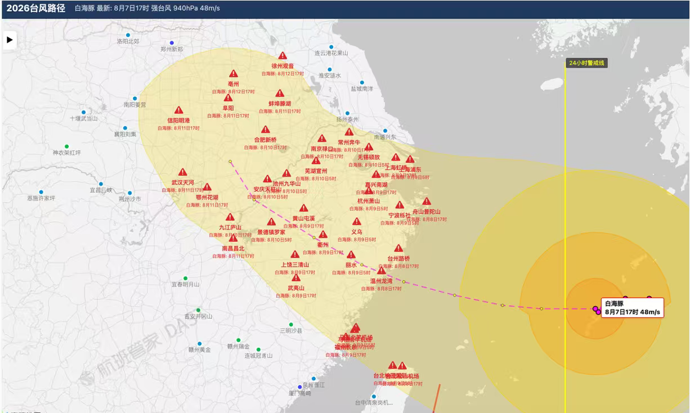
Task: Select the 南通兴东 airport dot
Action: (x=385, y=131)
